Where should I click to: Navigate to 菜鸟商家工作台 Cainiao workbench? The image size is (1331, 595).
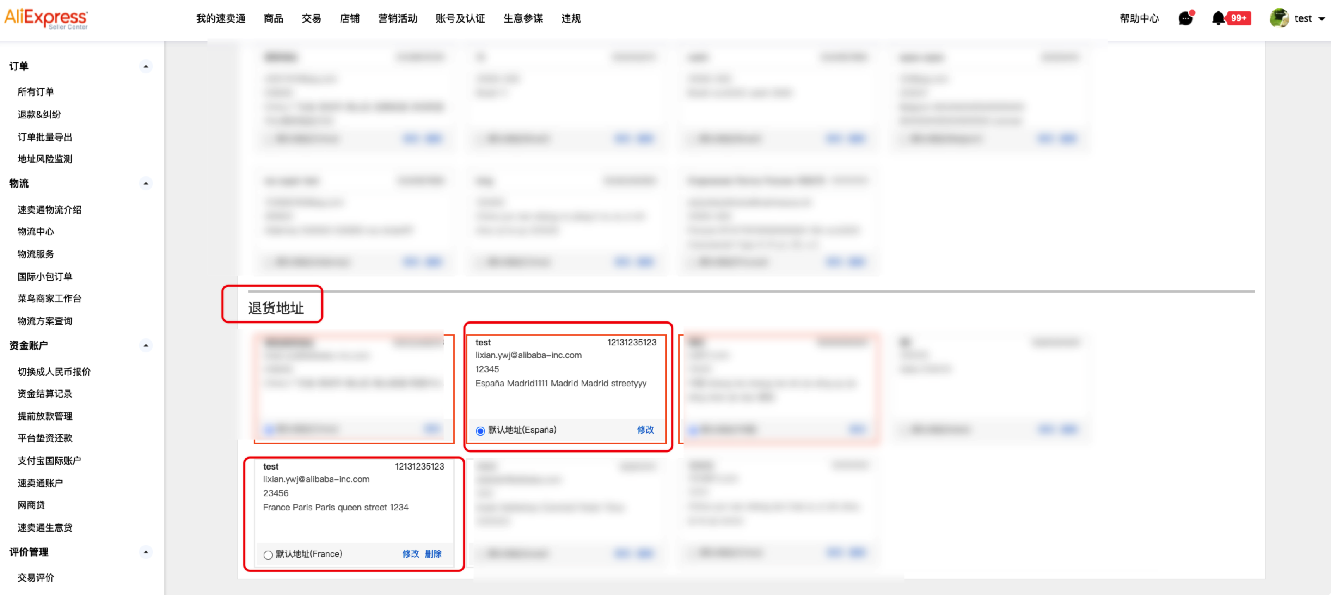coord(48,299)
